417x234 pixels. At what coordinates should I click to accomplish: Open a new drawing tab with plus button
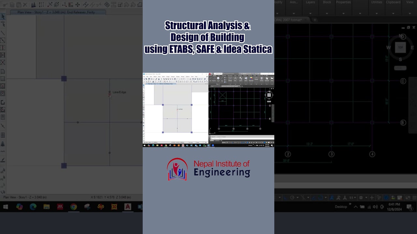pos(315,20)
